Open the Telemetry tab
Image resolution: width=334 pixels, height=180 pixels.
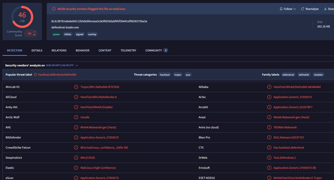128,50
